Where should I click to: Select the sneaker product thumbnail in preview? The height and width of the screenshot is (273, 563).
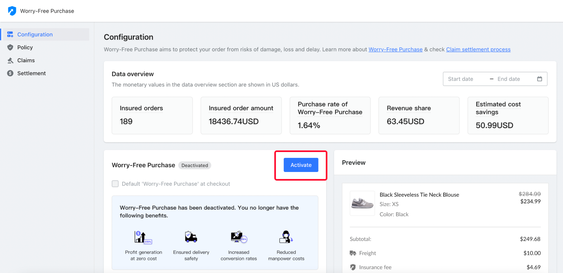pos(362,203)
